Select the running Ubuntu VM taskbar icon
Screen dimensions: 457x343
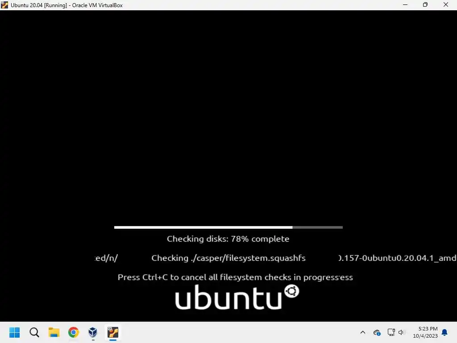point(113,332)
